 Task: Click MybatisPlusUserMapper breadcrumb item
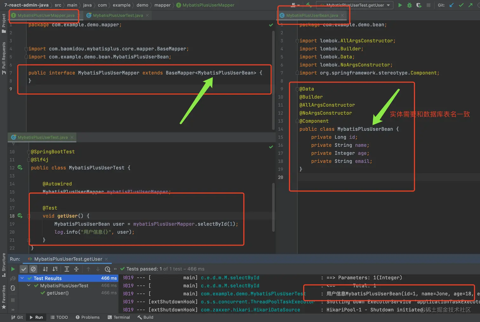pyautogui.click(x=205, y=5)
